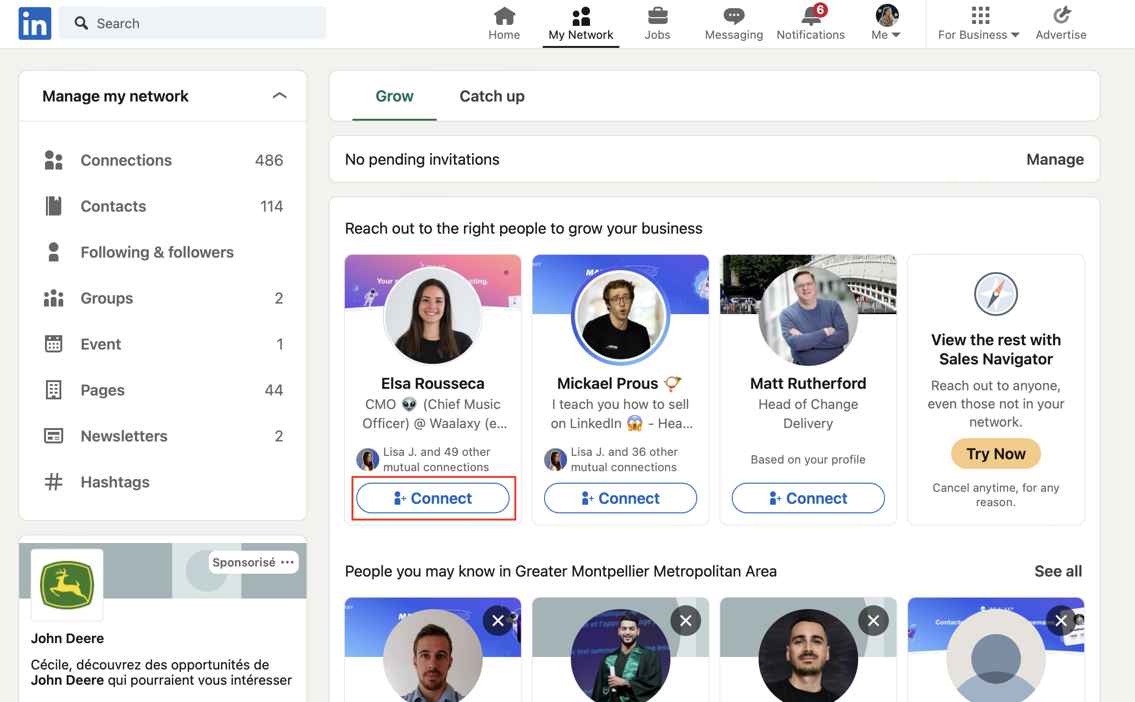Select the Grow tab
Viewport: 1135px width, 702px height.
[395, 95]
